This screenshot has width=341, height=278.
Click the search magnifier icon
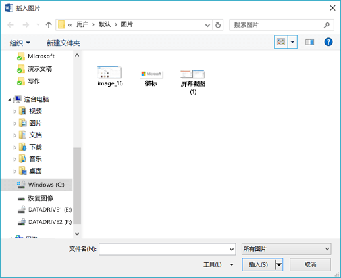[327, 25]
